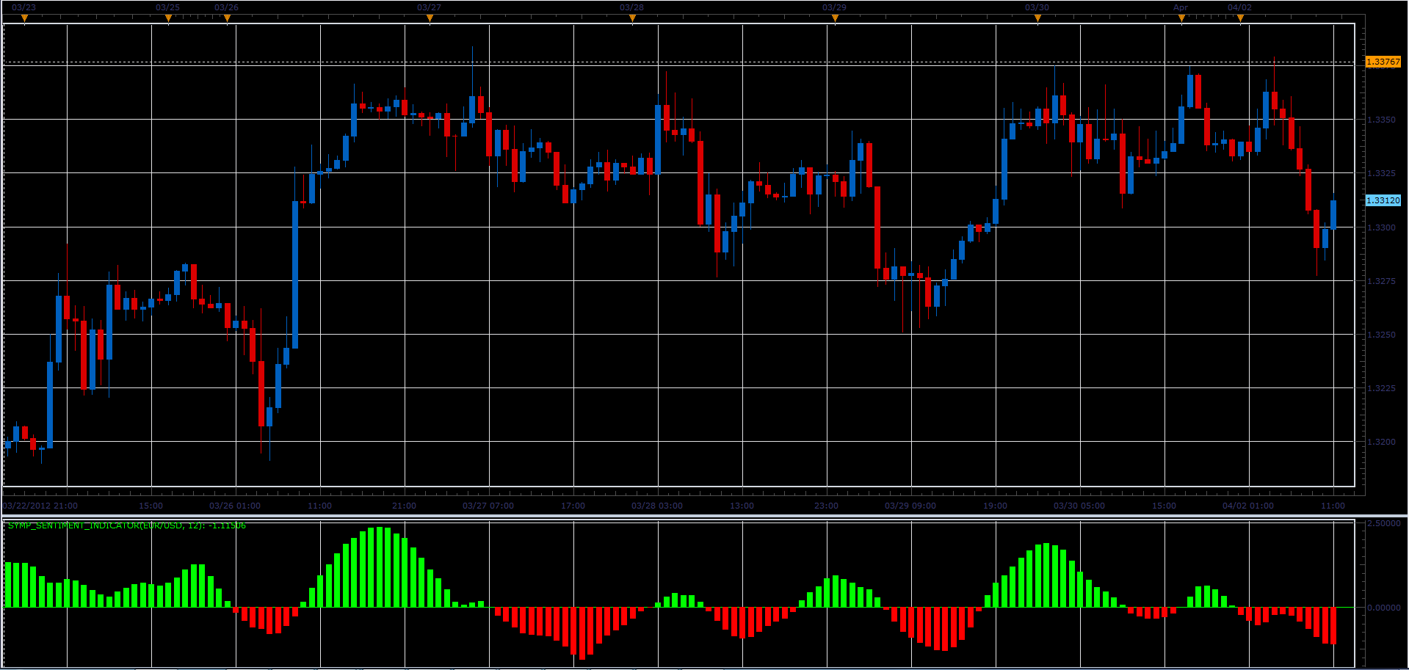Click the 23:00 time axis label
The width and height of the screenshot is (1409, 670).
tap(827, 506)
